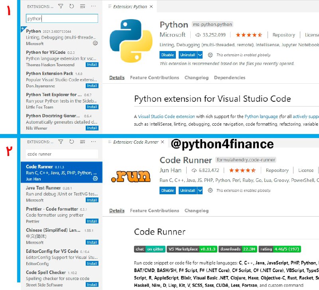Click the Jun Han publisher name beside the .run logo
This screenshot has height=290, width=319.
[170, 170]
